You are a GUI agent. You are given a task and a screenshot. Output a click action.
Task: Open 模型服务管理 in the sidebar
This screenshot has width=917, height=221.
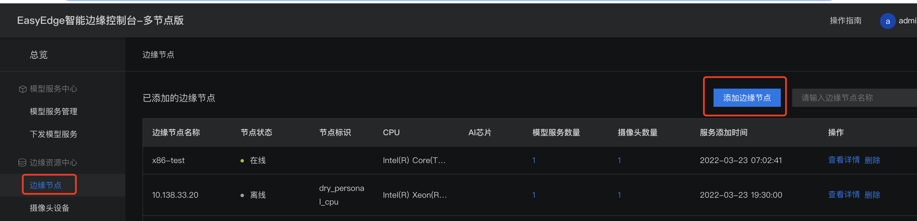click(x=53, y=111)
